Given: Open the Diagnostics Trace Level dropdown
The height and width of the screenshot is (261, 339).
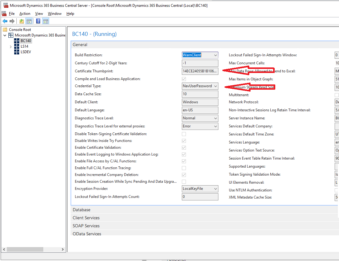Looking at the screenshot, I should pyautogui.click(x=200, y=118).
